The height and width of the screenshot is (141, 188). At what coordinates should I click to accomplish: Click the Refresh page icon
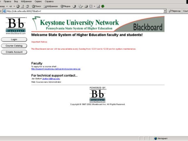22,6
